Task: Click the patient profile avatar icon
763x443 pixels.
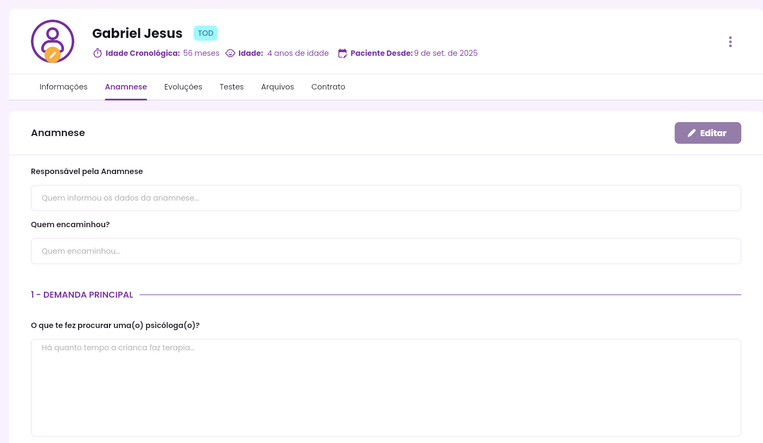Action: tap(53, 38)
